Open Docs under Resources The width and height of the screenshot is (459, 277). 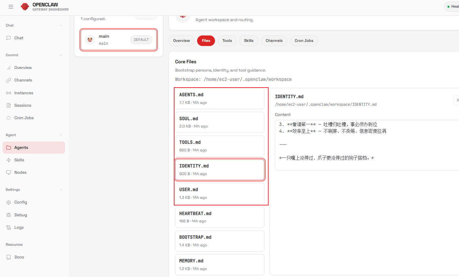pyautogui.click(x=34, y=257)
